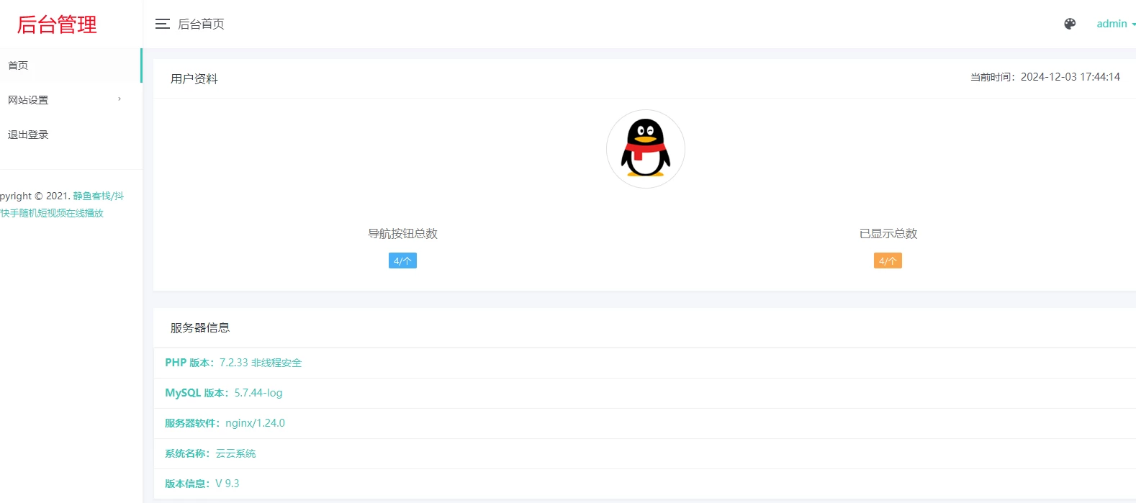The width and height of the screenshot is (1136, 503).
Task: Click the orange 4/个 displayed count badge
Action: tap(888, 260)
